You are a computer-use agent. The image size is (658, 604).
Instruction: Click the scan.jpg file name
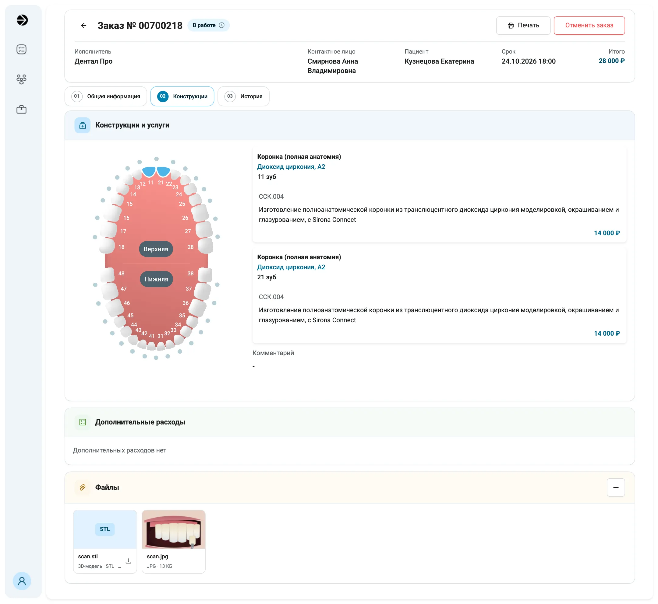[x=157, y=556]
